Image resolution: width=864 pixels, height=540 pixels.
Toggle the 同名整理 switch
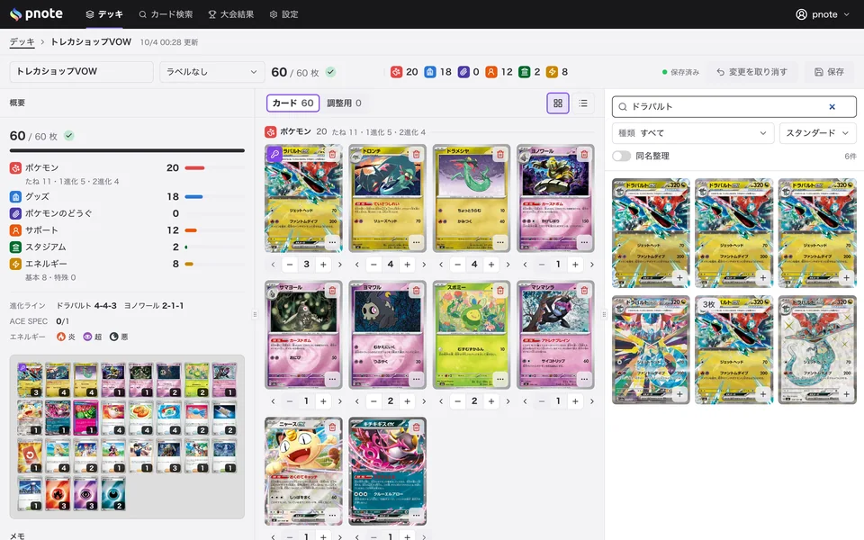[622, 156]
